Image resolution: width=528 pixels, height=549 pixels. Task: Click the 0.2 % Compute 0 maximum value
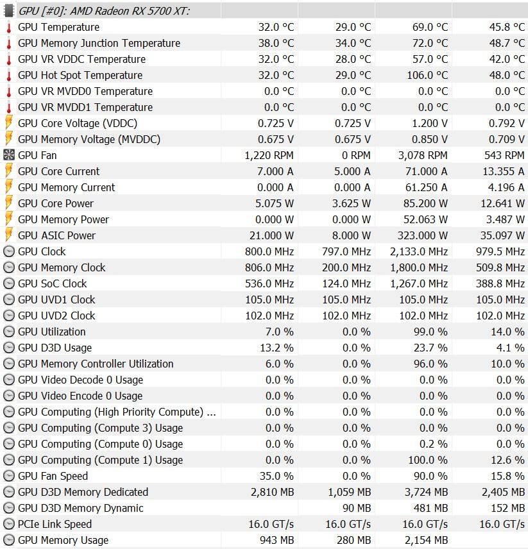[434, 444]
